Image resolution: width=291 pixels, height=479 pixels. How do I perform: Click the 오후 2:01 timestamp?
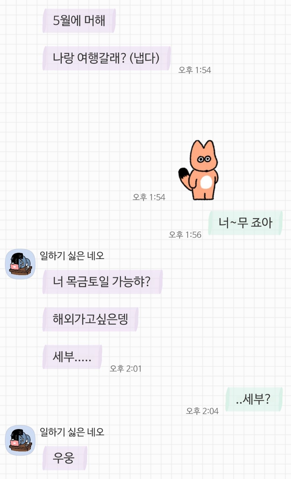(x=125, y=368)
